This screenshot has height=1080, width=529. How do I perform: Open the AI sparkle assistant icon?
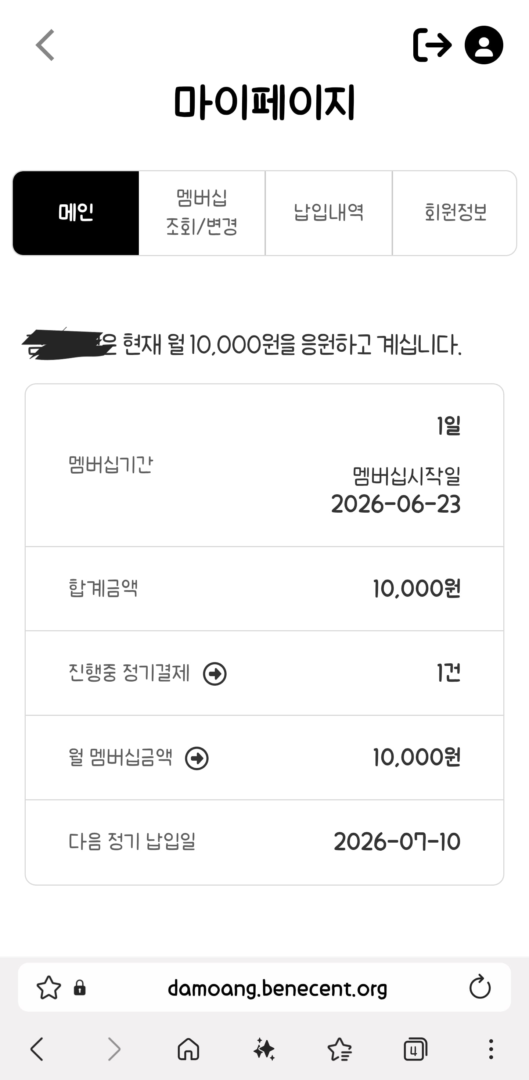click(x=264, y=1049)
